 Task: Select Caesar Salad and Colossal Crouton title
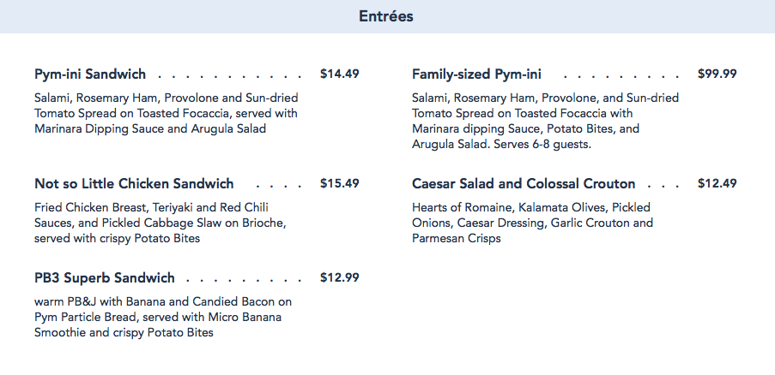point(524,184)
